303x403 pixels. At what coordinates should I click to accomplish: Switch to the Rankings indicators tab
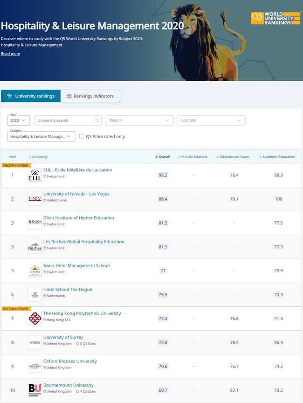point(90,96)
